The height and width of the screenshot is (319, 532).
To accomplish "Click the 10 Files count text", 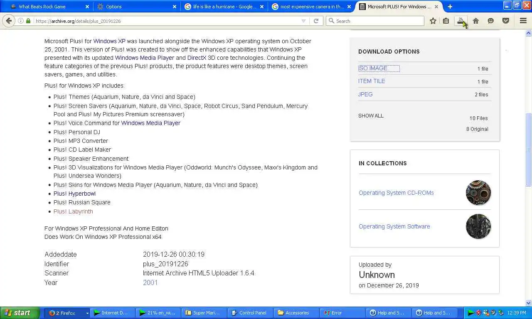I will (x=479, y=118).
